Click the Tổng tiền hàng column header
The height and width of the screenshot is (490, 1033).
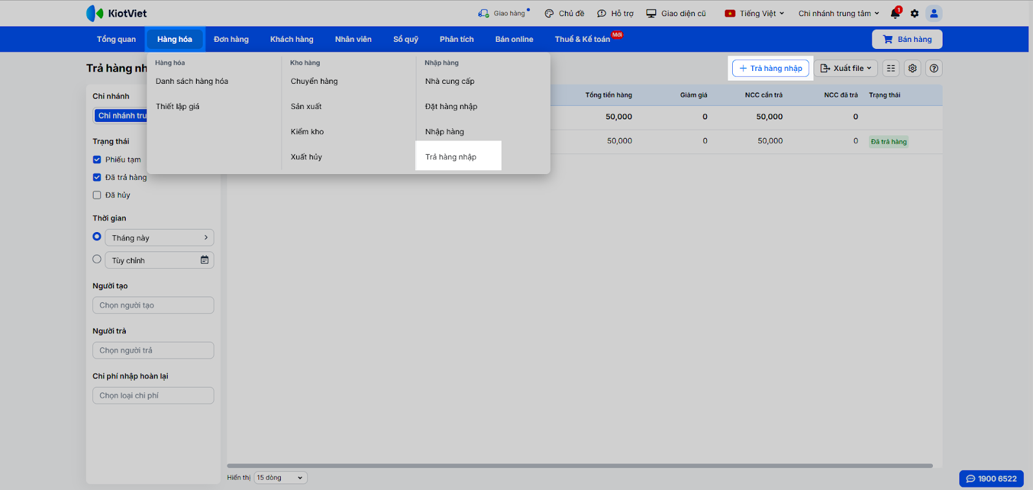click(x=609, y=95)
